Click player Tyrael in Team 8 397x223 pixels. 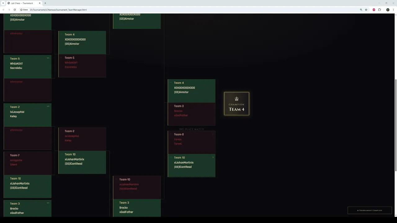178,144
